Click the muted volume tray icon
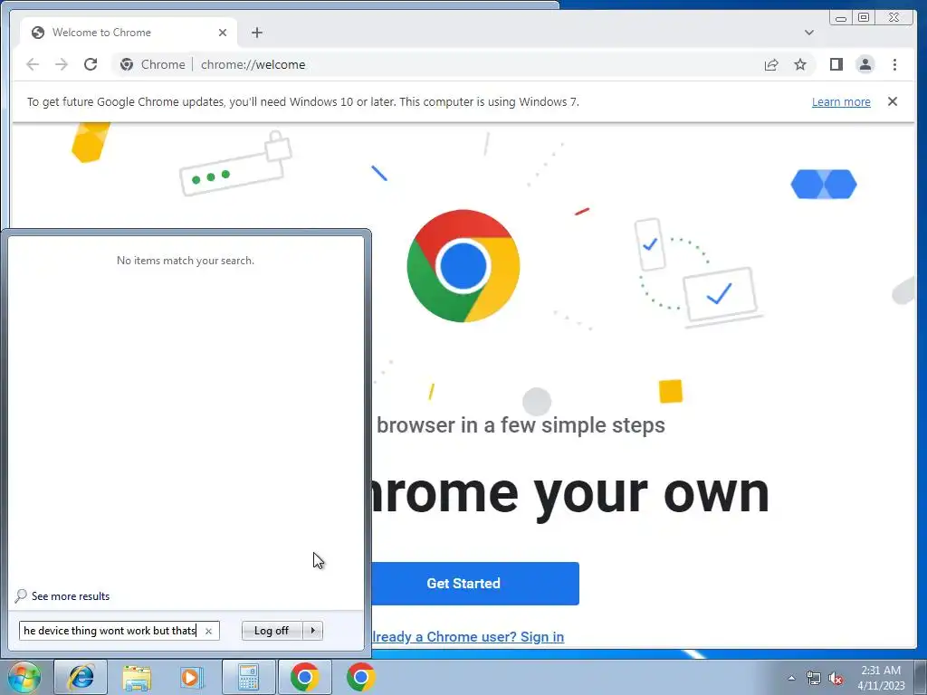 click(836, 679)
